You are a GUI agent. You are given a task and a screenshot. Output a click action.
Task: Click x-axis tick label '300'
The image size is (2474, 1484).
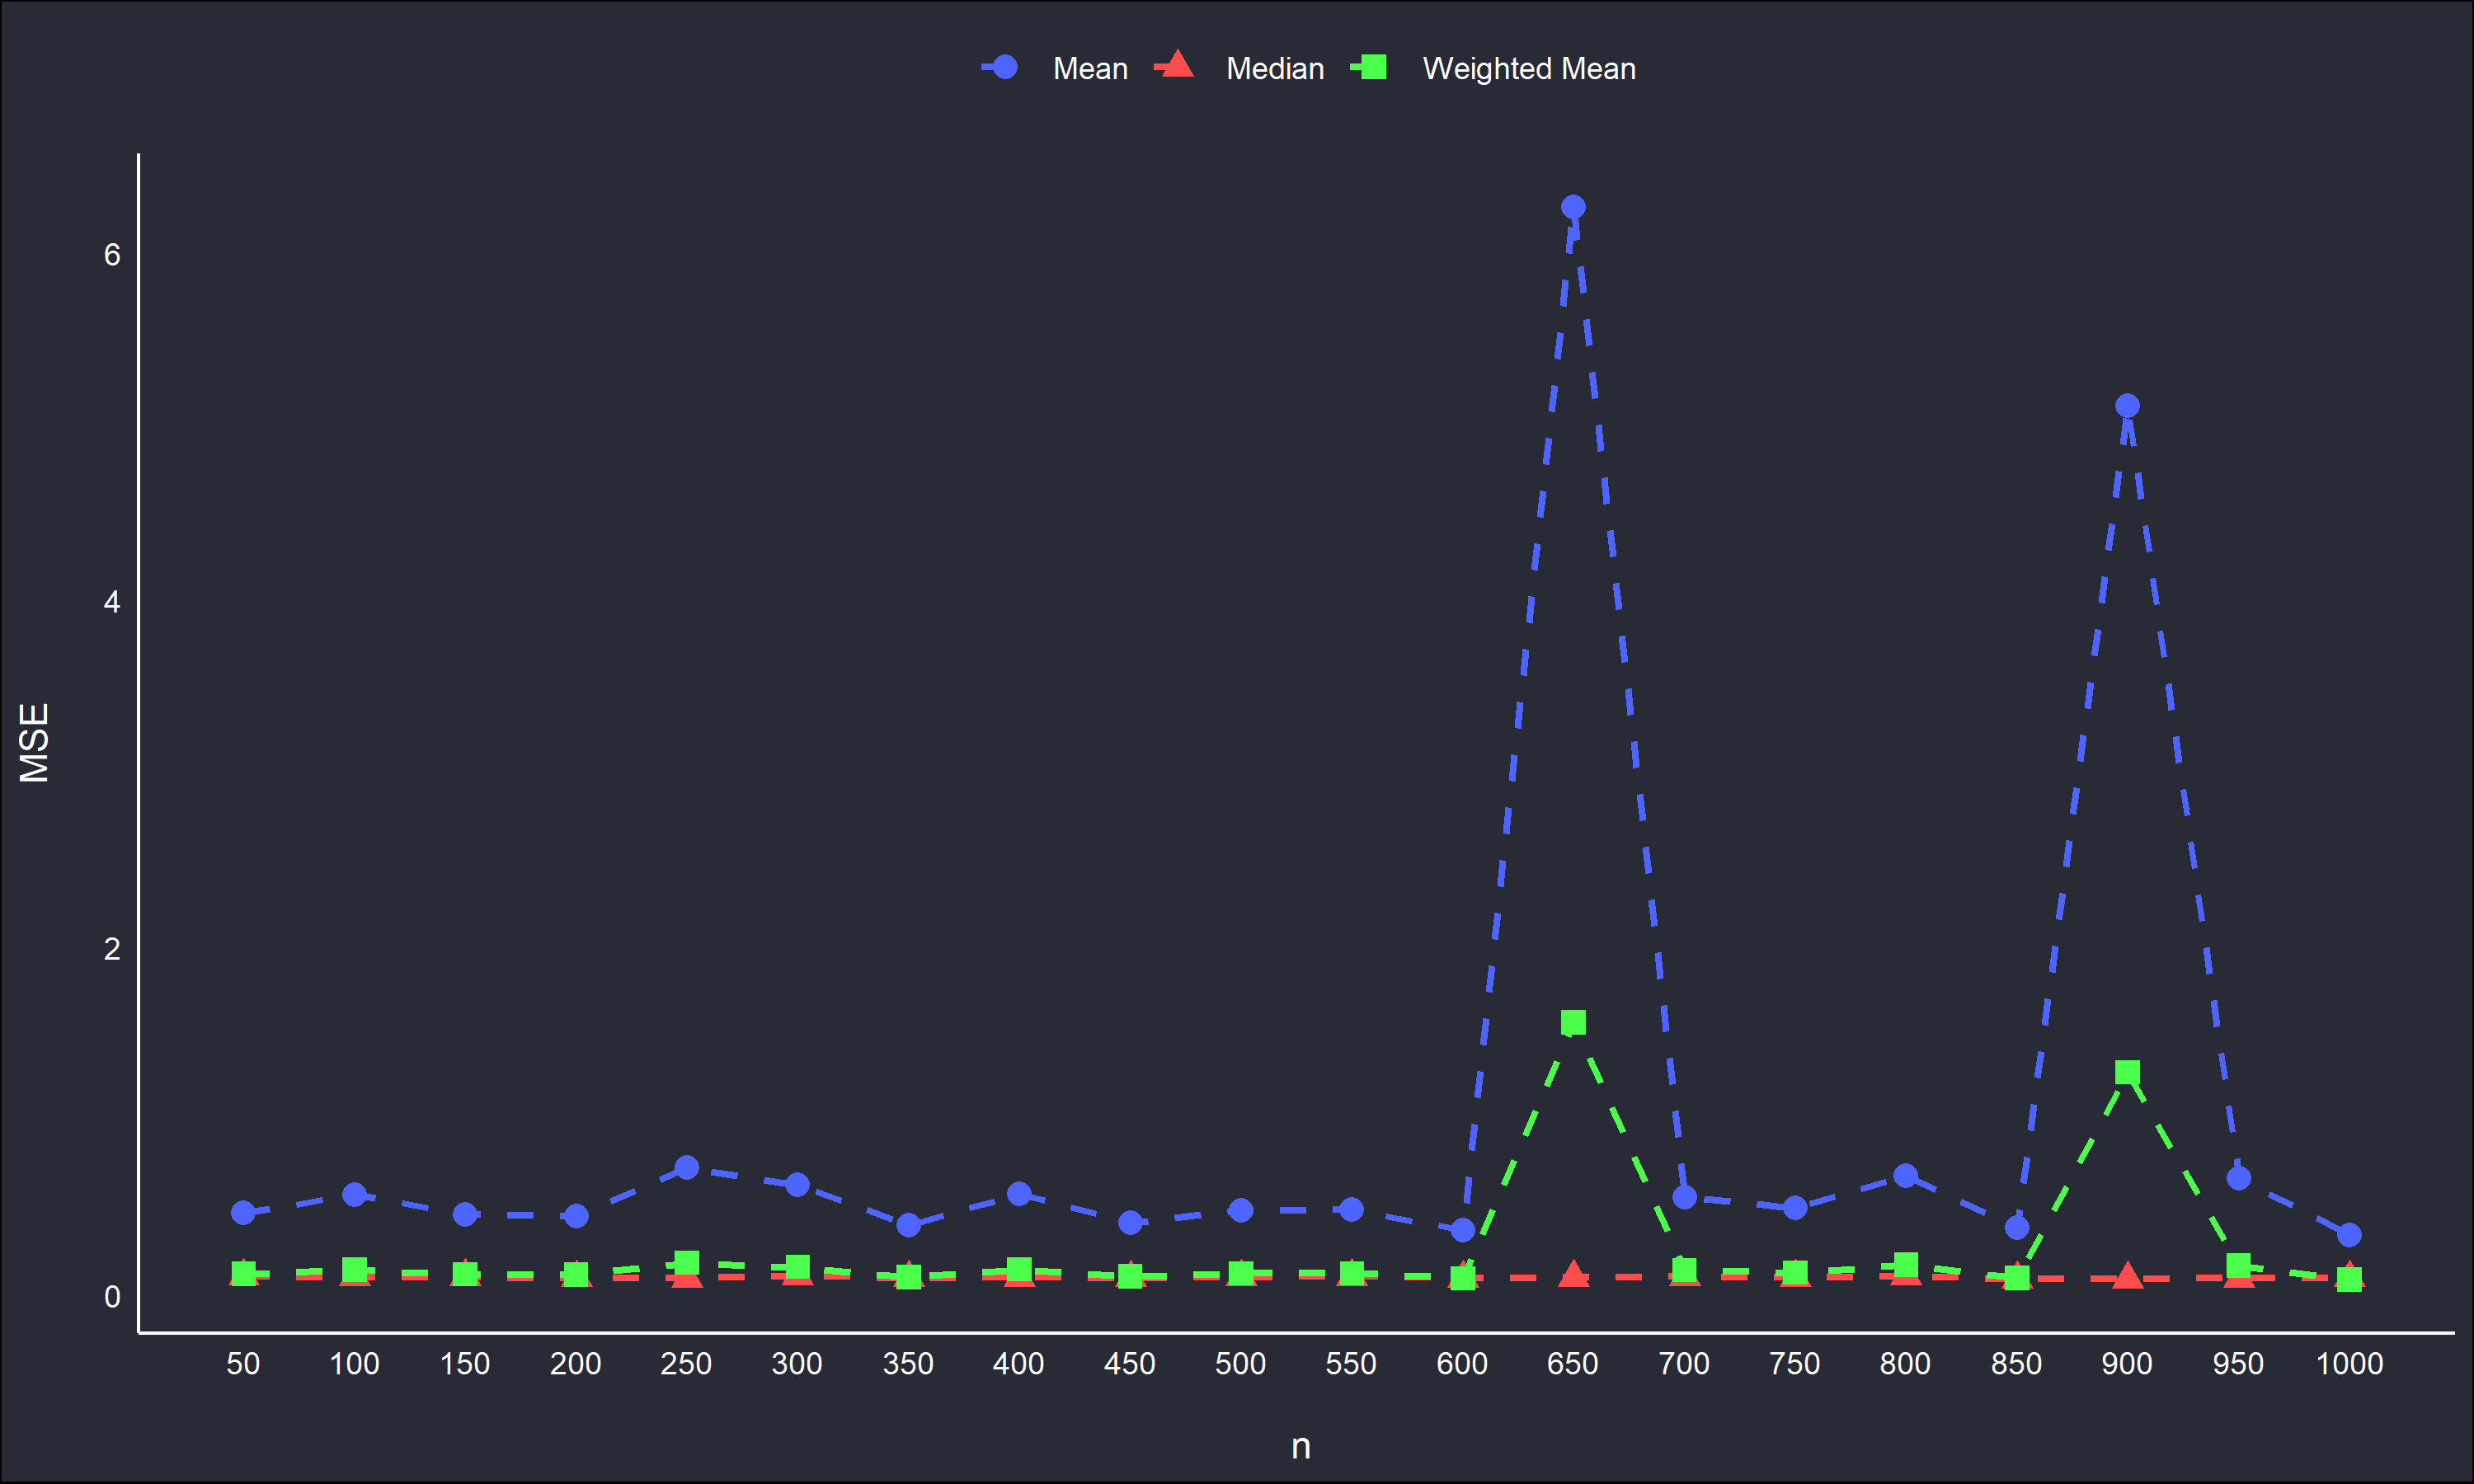(x=797, y=1364)
